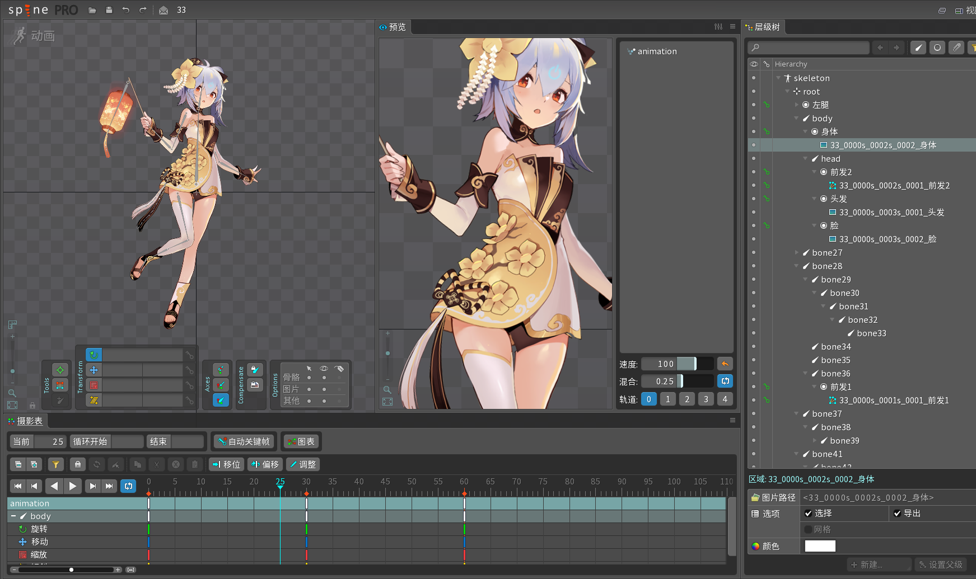The height and width of the screenshot is (579, 976).
Task: Enable bone compensation in Compensate
Action: point(255,370)
